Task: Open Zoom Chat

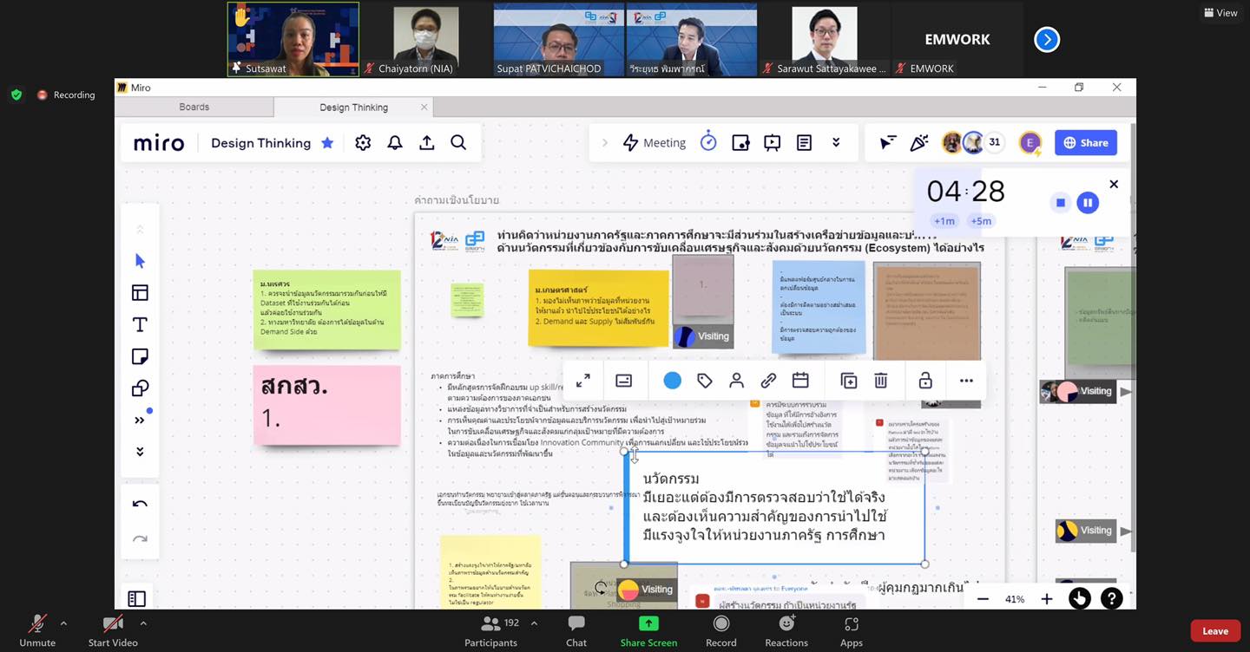Action: coord(576,631)
